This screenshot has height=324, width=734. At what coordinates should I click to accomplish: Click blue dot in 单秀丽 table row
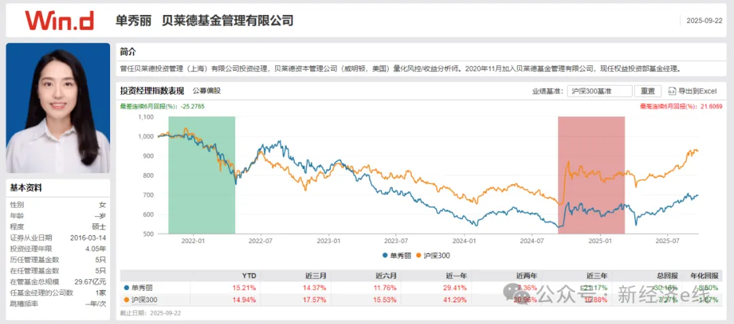tap(126, 287)
